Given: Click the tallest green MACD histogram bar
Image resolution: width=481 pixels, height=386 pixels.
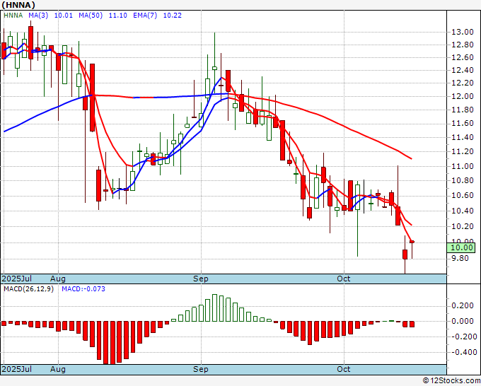Looking at the screenshot, I should (x=215, y=308).
